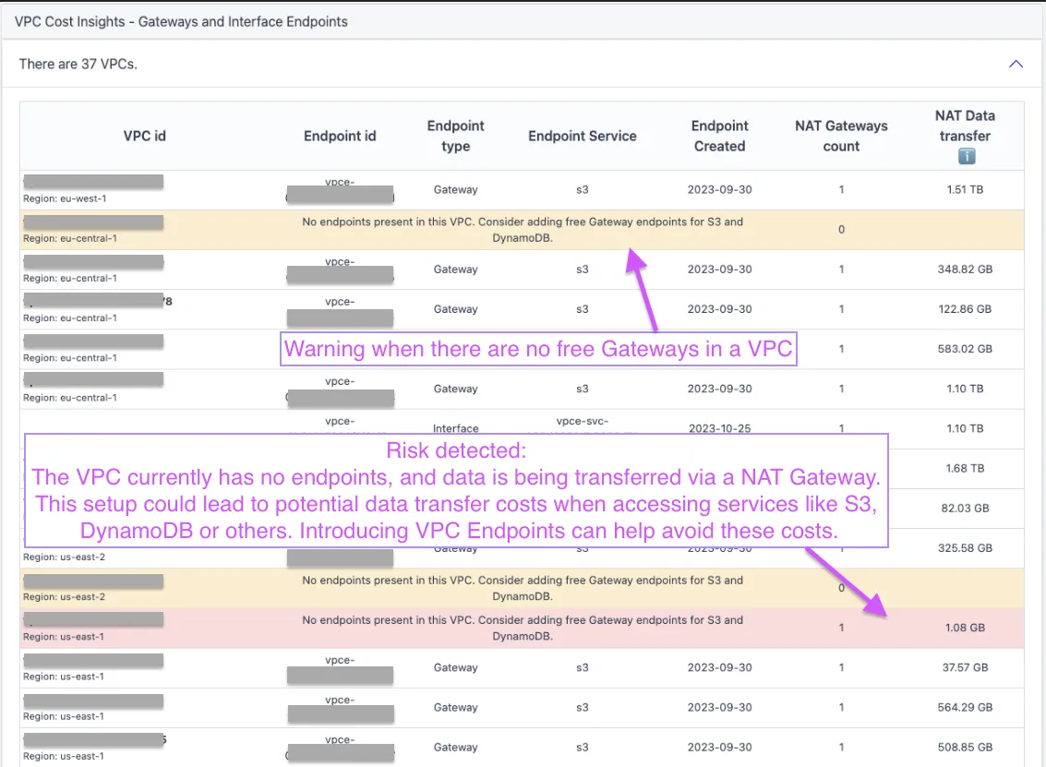
Task: Click the us-east-2 no-endpoints warning message
Action: 523,588
